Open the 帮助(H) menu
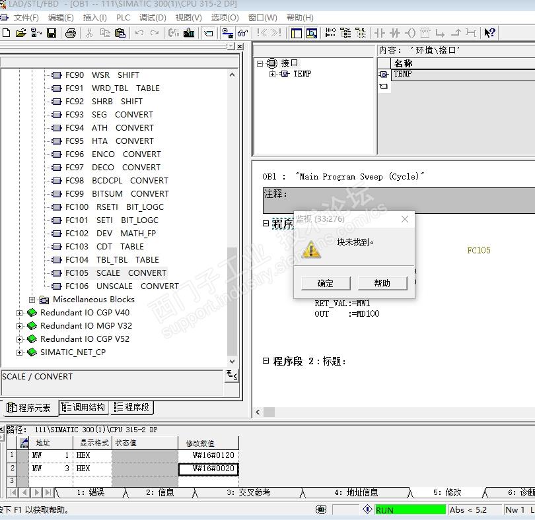Viewport: 535px width, 520px height. (x=300, y=18)
